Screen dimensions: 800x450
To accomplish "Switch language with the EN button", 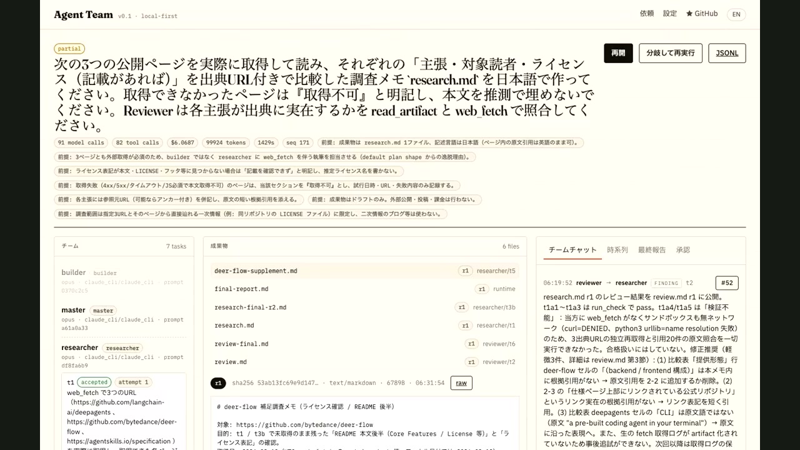I will (736, 14).
